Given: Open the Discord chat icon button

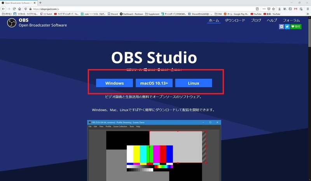Looking at the screenshot, I should [x=281, y=26].
